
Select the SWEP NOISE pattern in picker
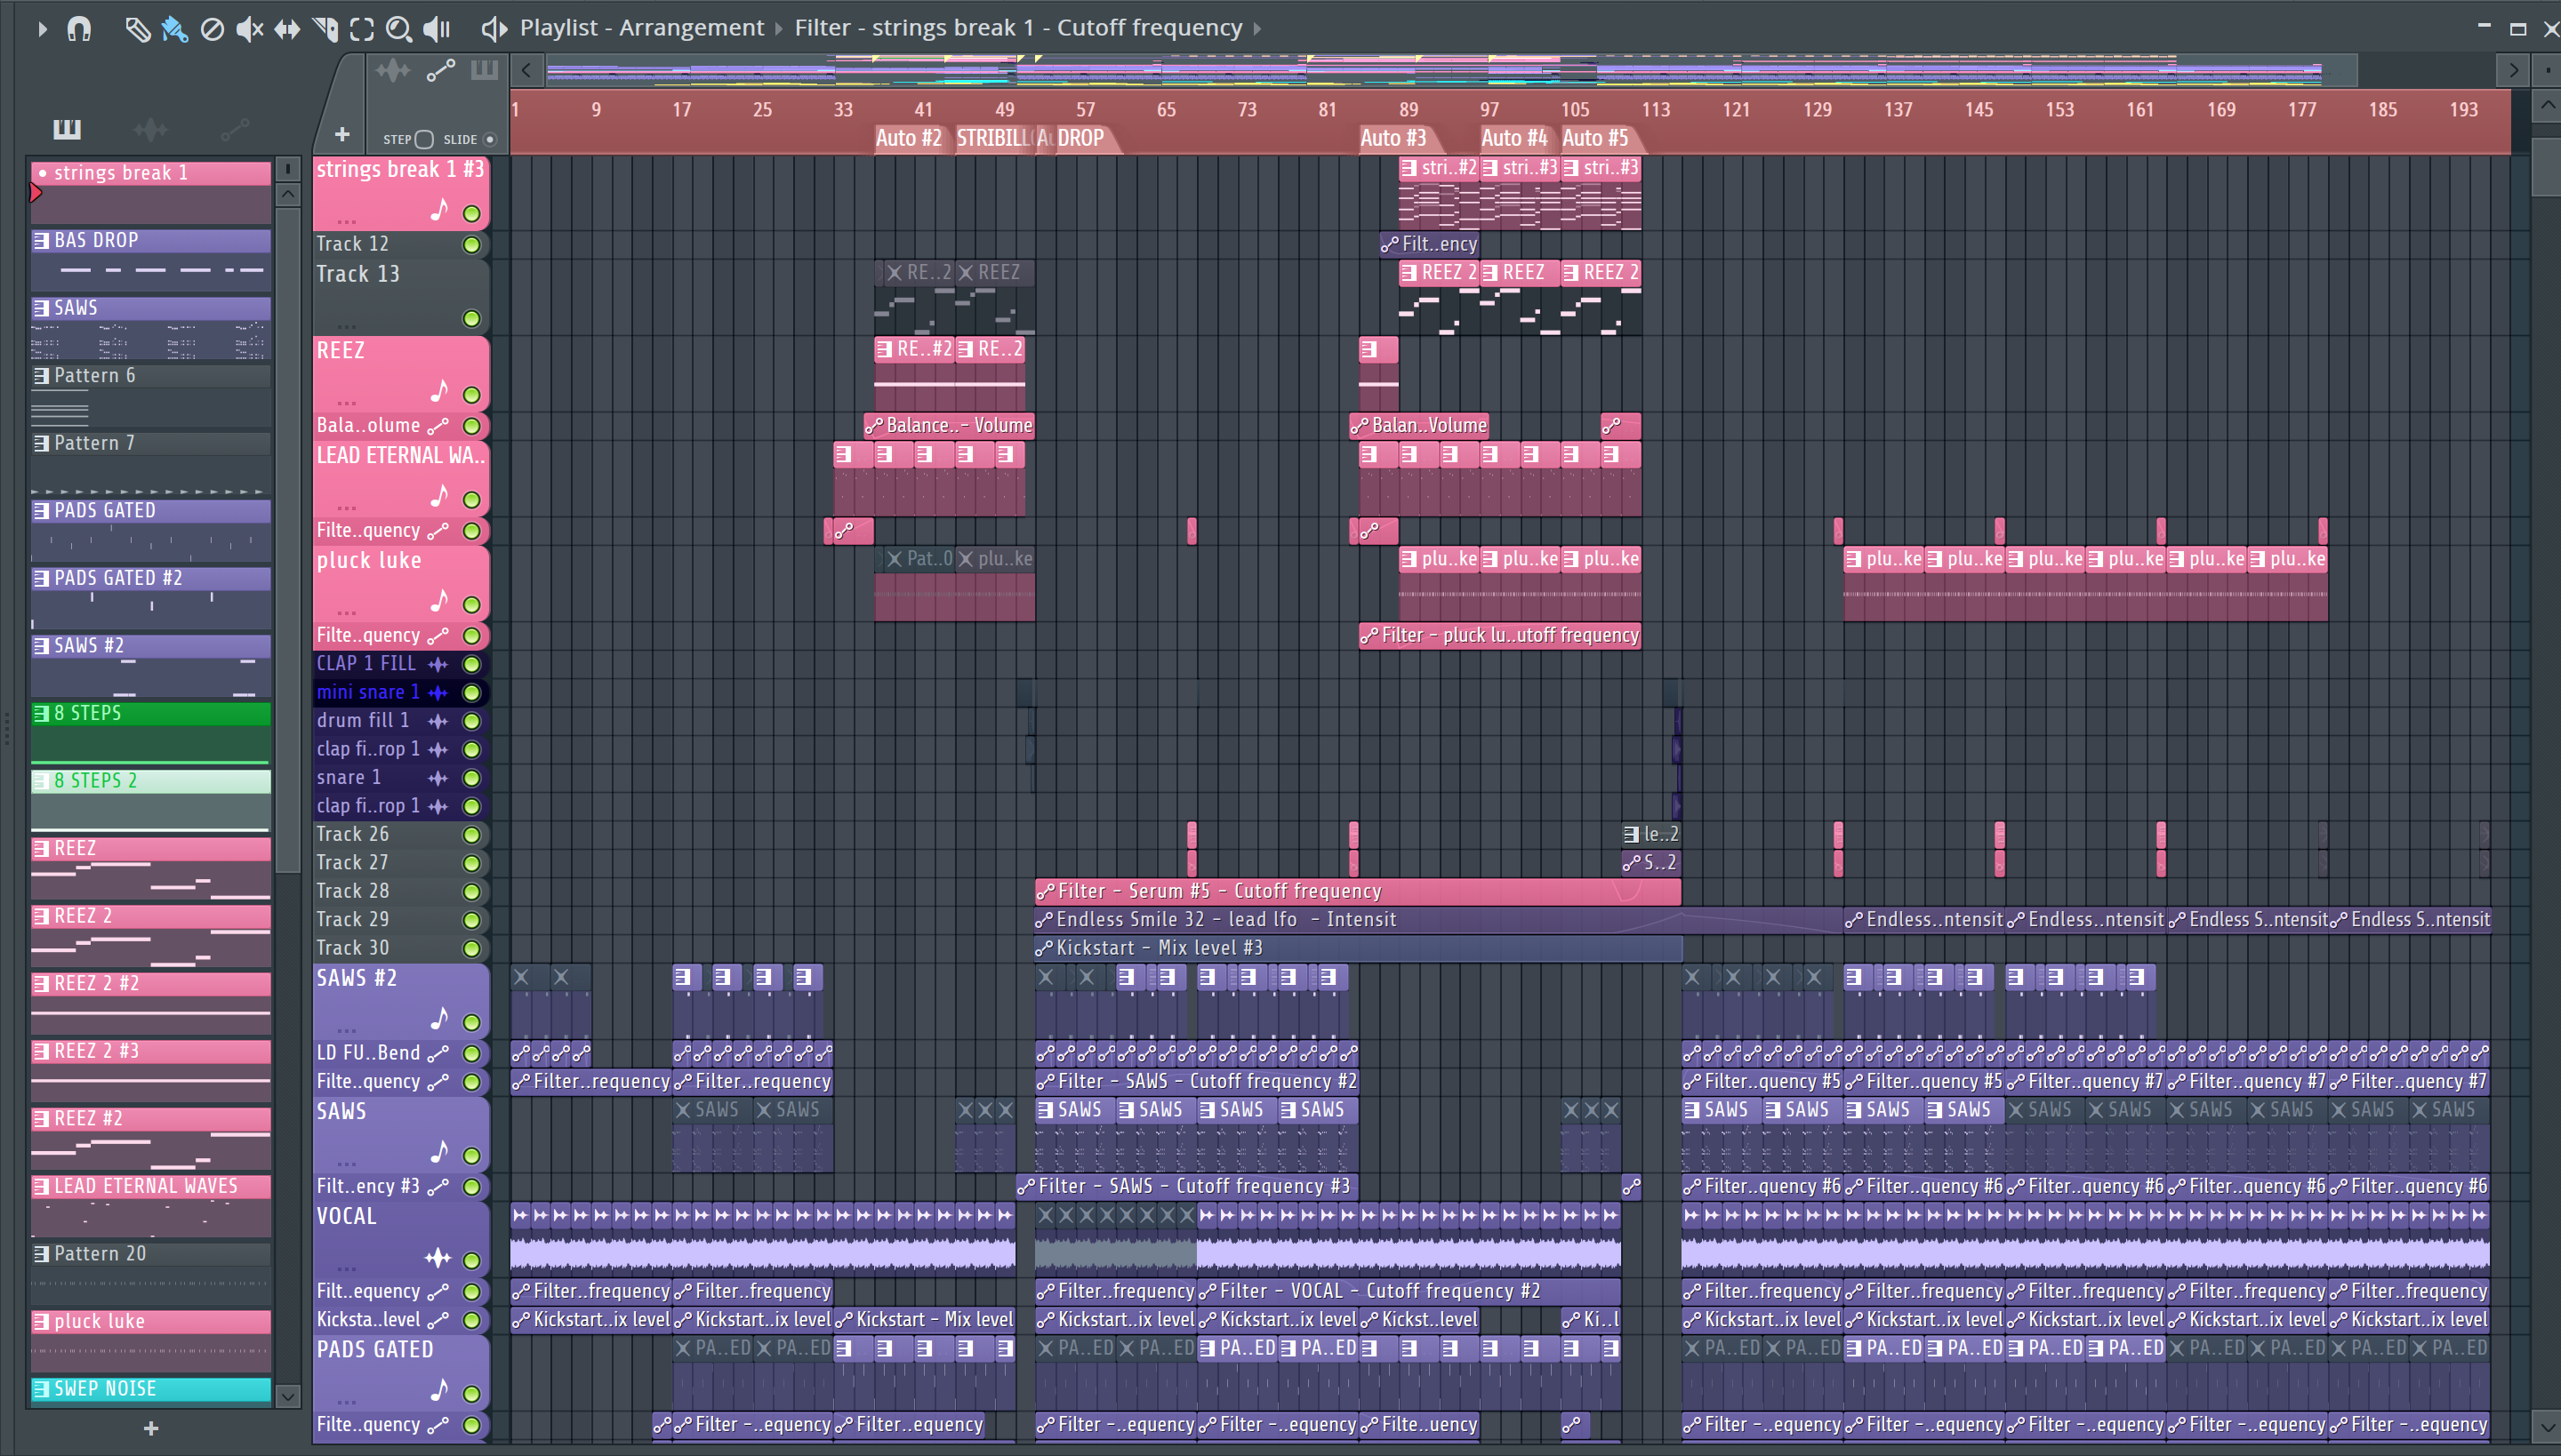click(x=151, y=1389)
